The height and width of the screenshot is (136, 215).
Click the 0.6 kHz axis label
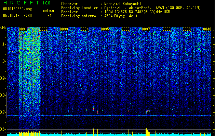point(3,129)
